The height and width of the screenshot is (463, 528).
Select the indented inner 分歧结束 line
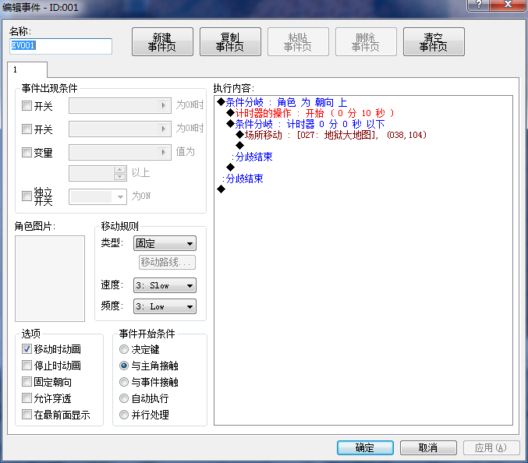(252, 157)
